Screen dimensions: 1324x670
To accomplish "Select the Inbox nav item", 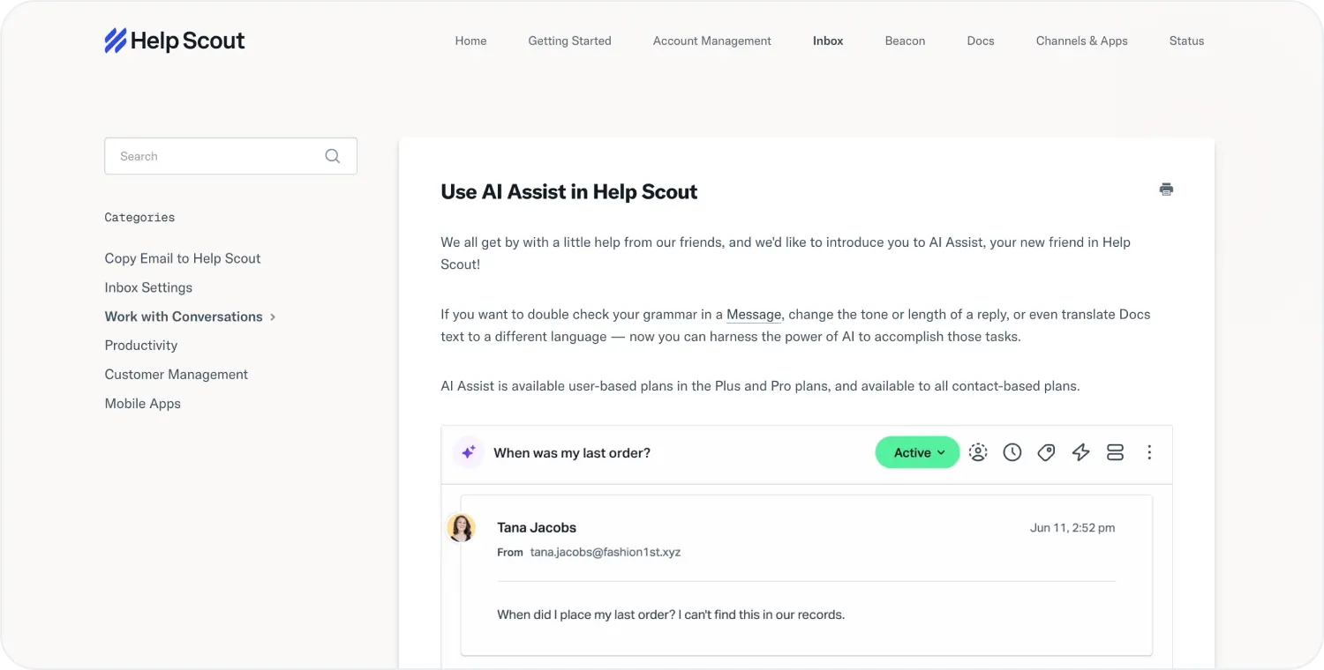I will [828, 41].
